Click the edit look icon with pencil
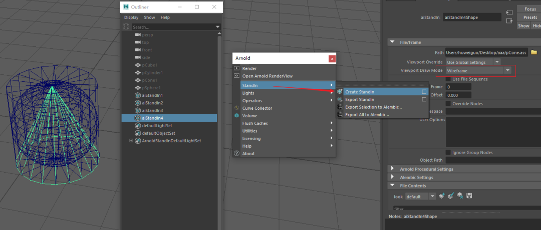Image resolution: width=541 pixels, height=230 pixels. (451, 196)
